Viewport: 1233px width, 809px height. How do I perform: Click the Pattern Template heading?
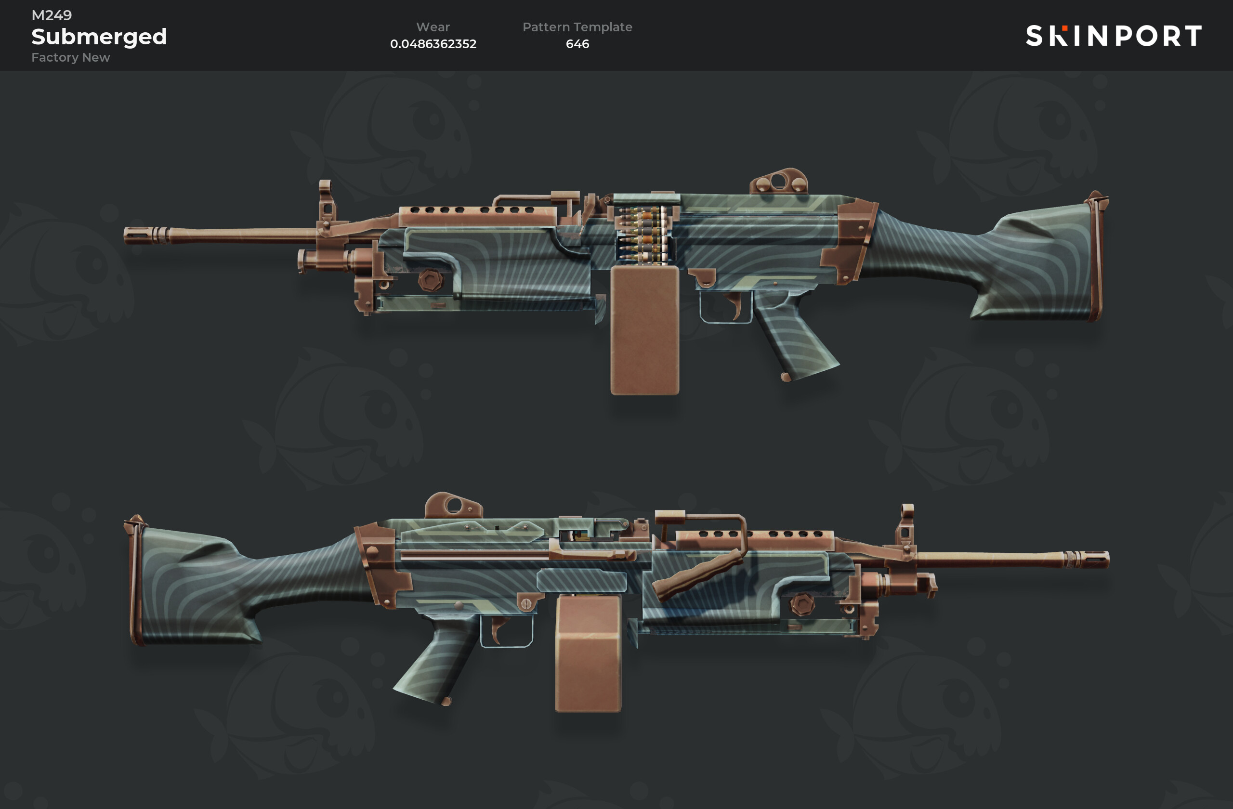(x=577, y=27)
